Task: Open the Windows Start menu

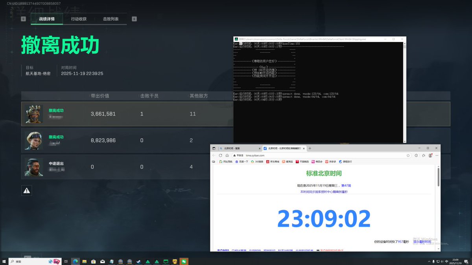Action: (x=4, y=261)
